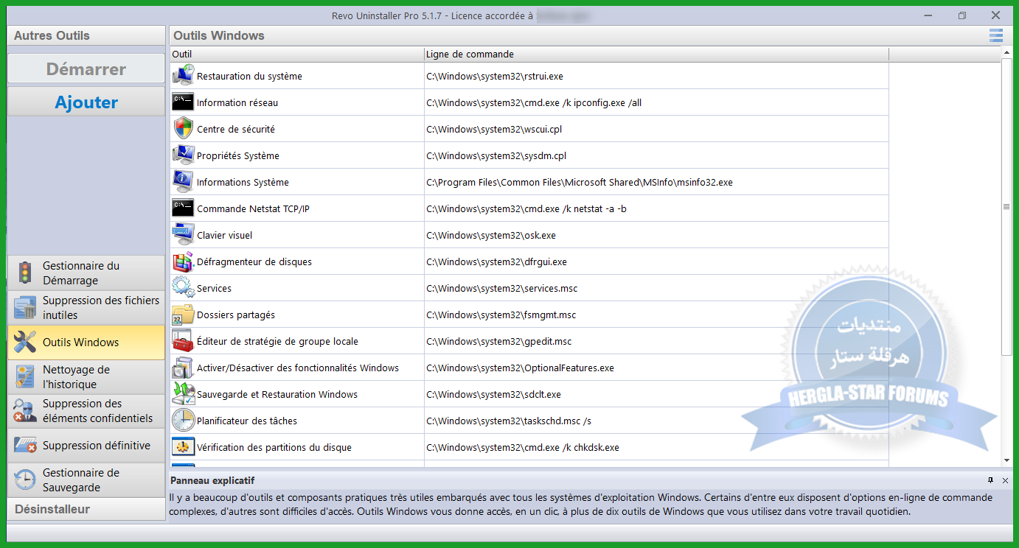The height and width of the screenshot is (548, 1019).
Task: Click the Suppression définitive icon
Action: (25, 446)
